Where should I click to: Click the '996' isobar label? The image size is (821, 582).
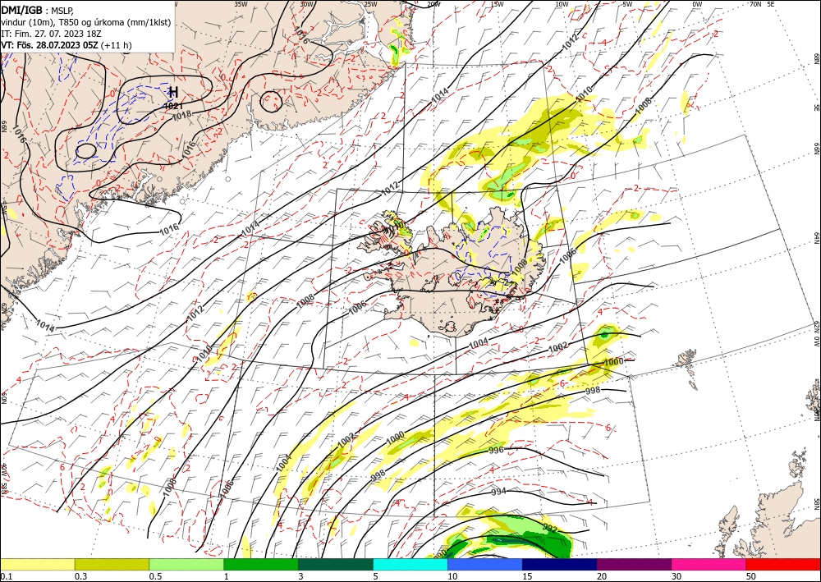tap(496, 450)
